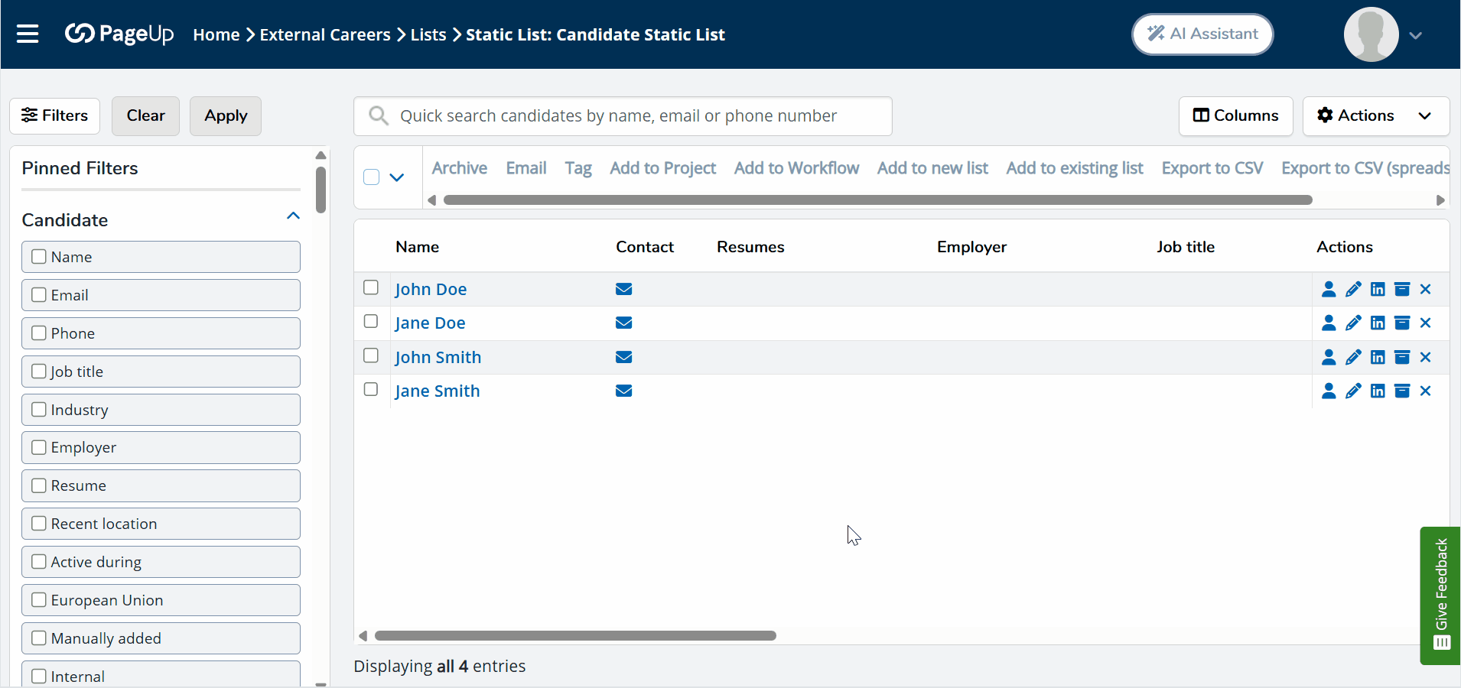Archive Jane Smith using the archive box icon
1461x688 pixels.
(1402, 391)
